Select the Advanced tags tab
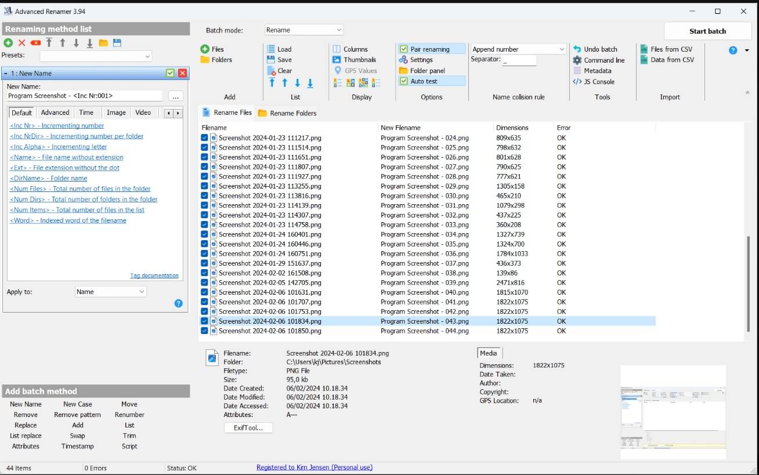The width and height of the screenshot is (759, 475). pos(55,113)
